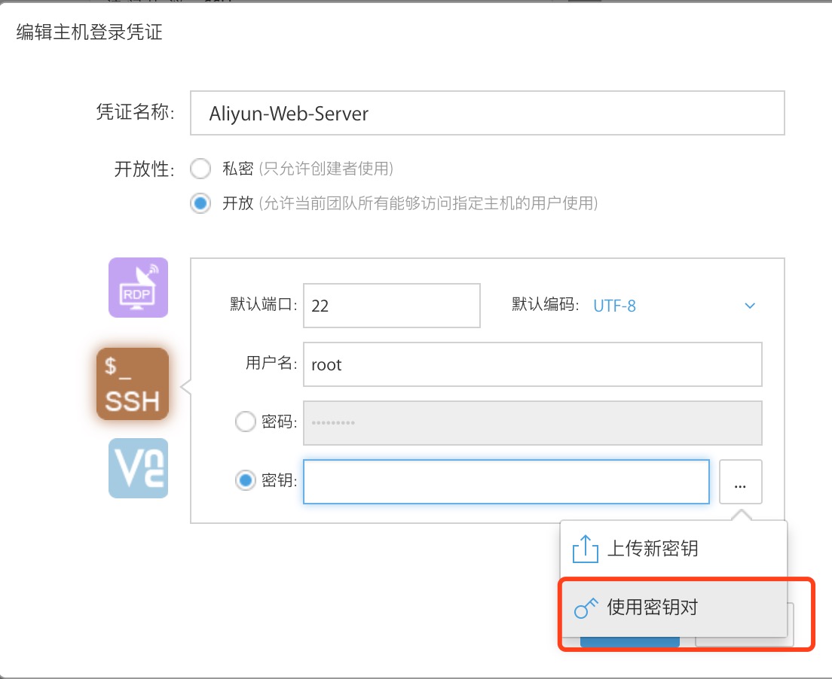Select the VNC protocol icon
832x679 pixels.
[138, 468]
